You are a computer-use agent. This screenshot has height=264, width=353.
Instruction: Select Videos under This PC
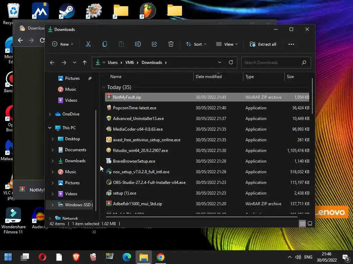click(x=71, y=194)
